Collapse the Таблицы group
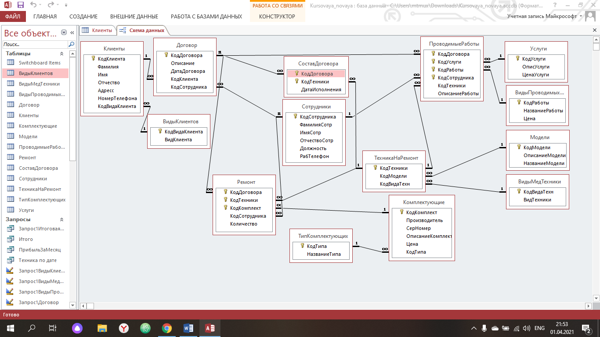The image size is (600, 337). (61, 54)
